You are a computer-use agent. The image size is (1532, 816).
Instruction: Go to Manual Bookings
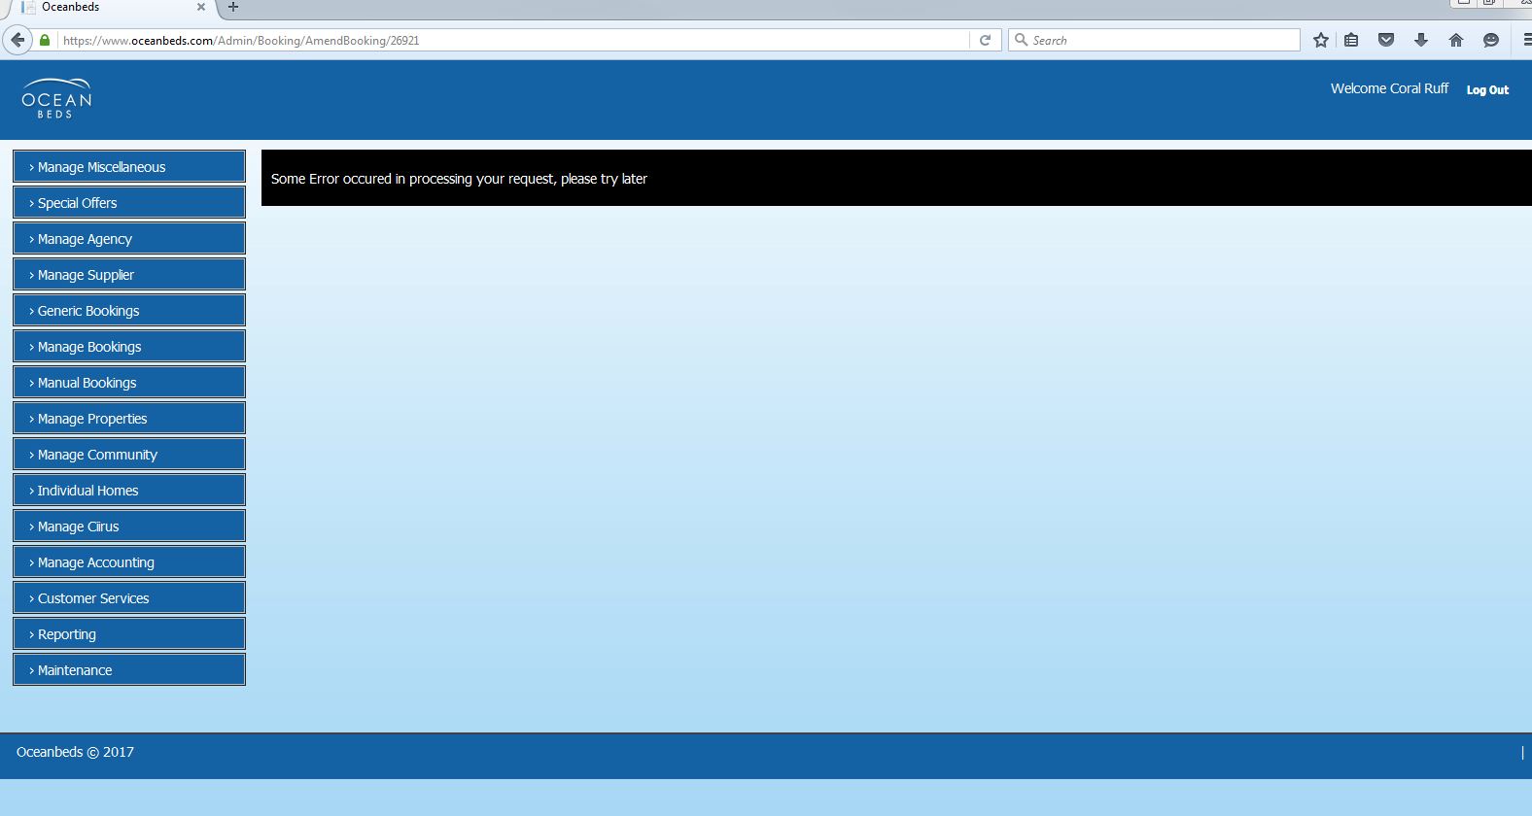(x=129, y=382)
